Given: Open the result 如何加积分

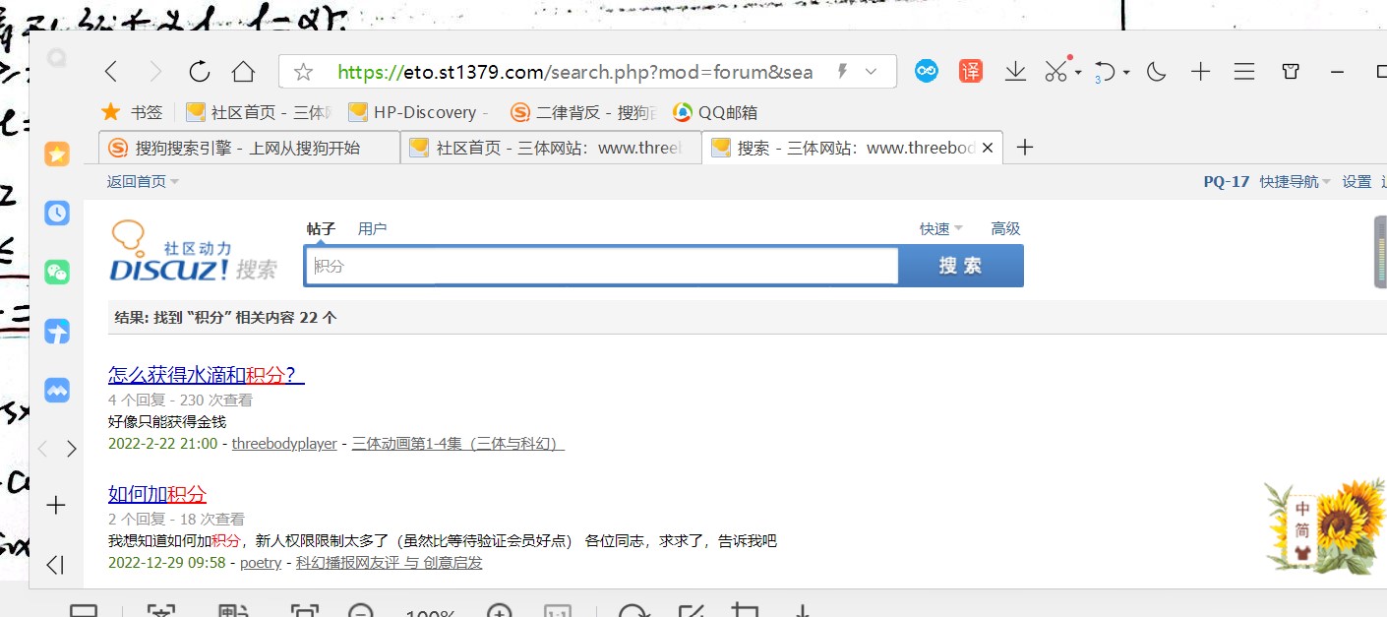Looking at the screenshot, I should click(x=157, y=494).
